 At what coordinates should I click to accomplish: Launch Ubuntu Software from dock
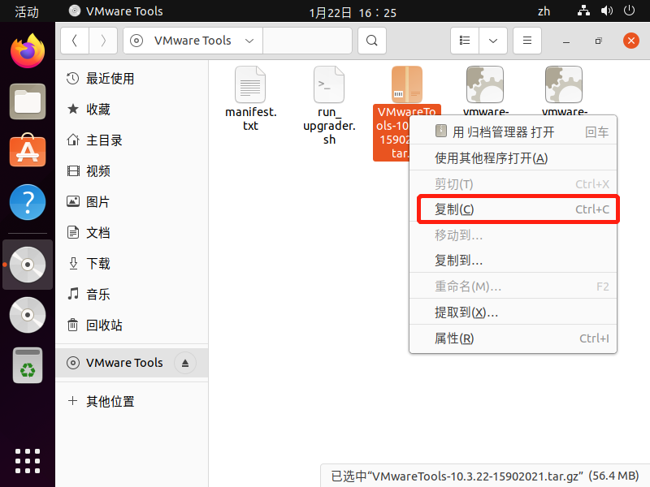(x=28, y=150)
